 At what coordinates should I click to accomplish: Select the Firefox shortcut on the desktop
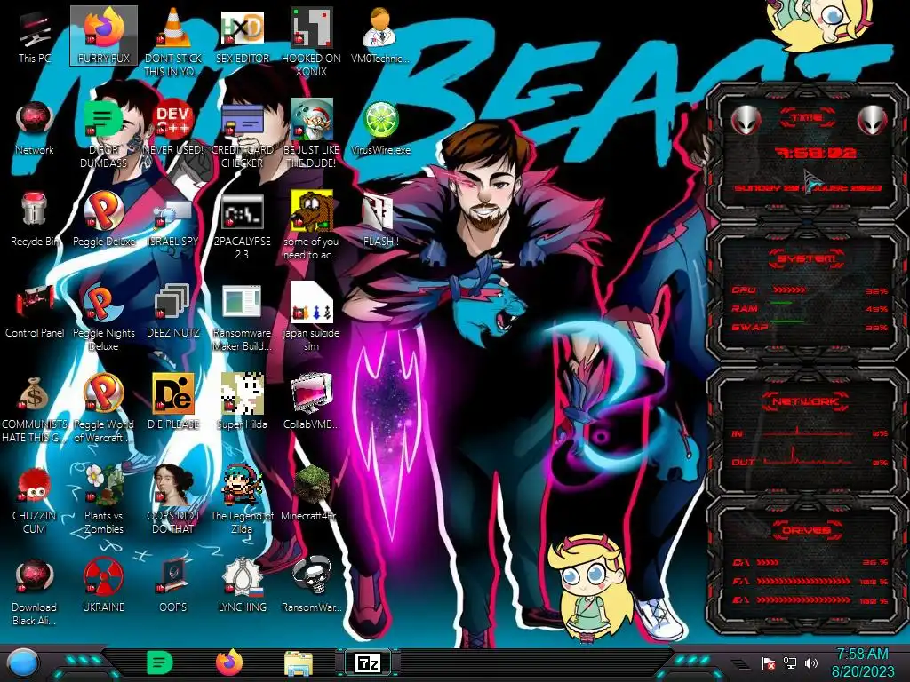104,36
